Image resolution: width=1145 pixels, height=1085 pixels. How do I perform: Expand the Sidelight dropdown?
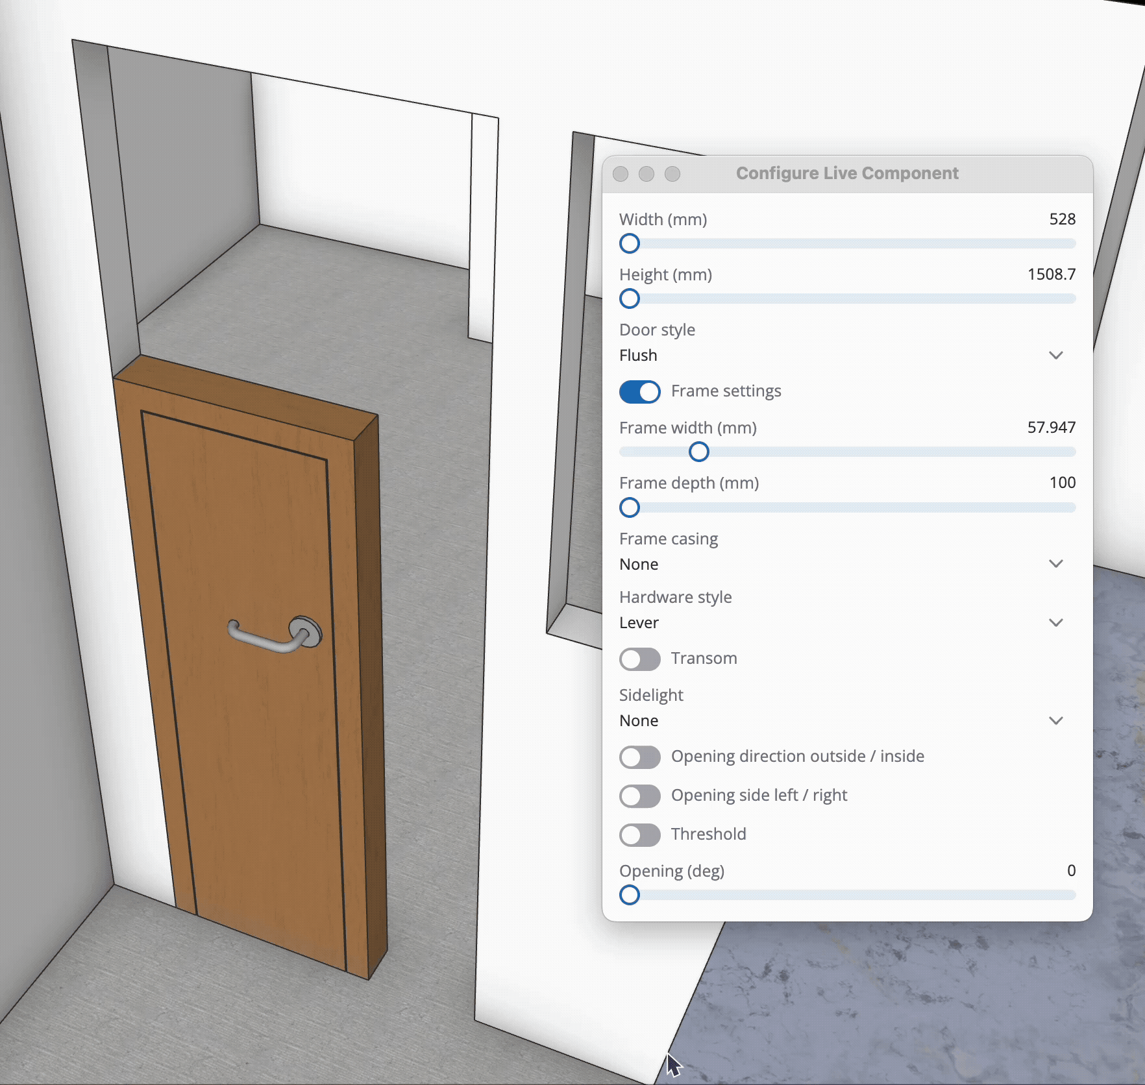point(841,721)
